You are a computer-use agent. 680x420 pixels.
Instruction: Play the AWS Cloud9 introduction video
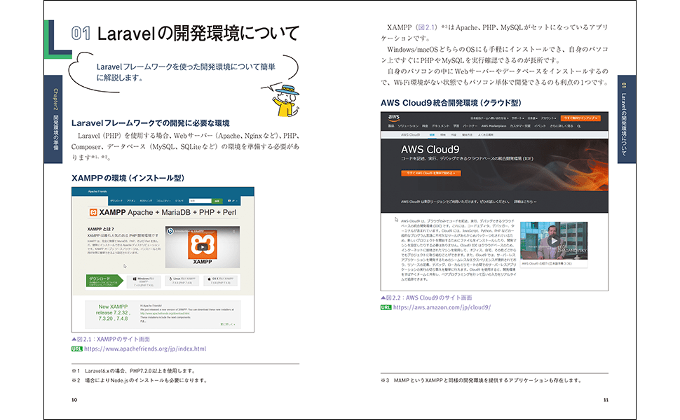pyautogui.click(x=553, y=241)
